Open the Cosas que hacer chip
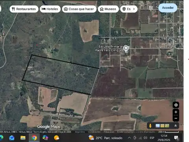 79,9
